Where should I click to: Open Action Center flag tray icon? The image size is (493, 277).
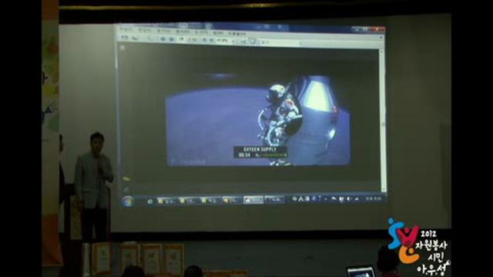(334, 199)
